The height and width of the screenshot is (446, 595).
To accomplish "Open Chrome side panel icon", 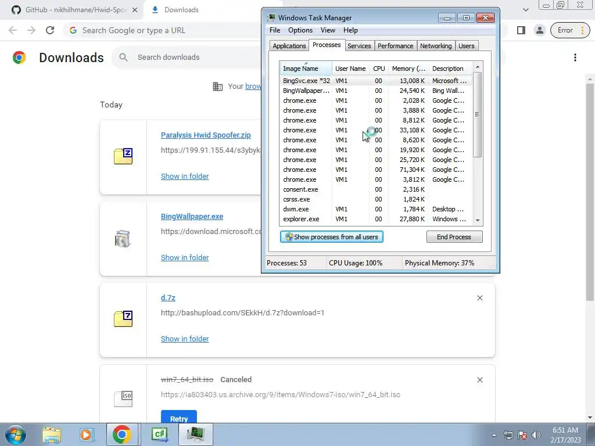I will (x=521, y=30).
